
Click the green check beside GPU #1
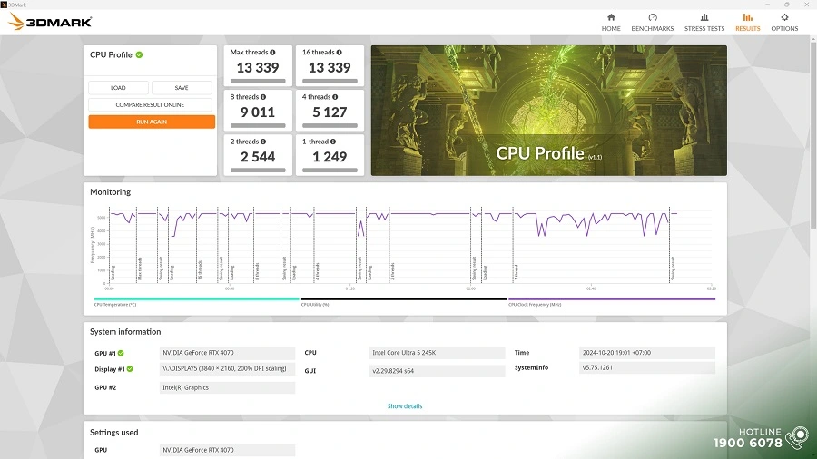click(x=121, y=354)
